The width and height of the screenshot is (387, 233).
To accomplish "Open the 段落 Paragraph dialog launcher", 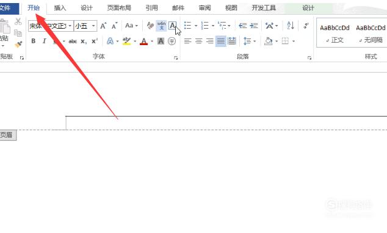I will pyautogui.click(x=309, y=58).
